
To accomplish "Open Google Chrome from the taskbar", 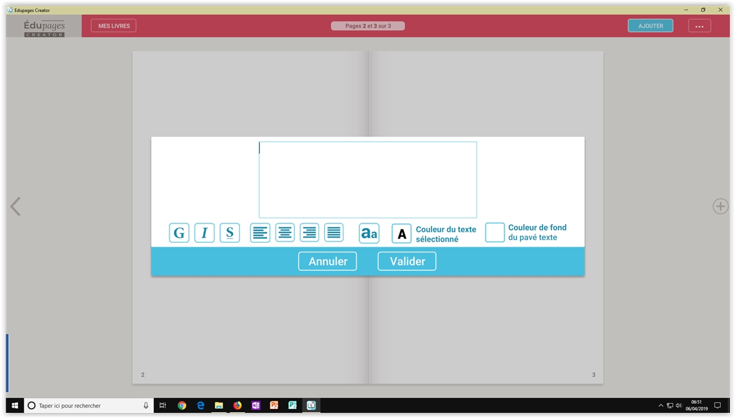I will tap(182, 406).
